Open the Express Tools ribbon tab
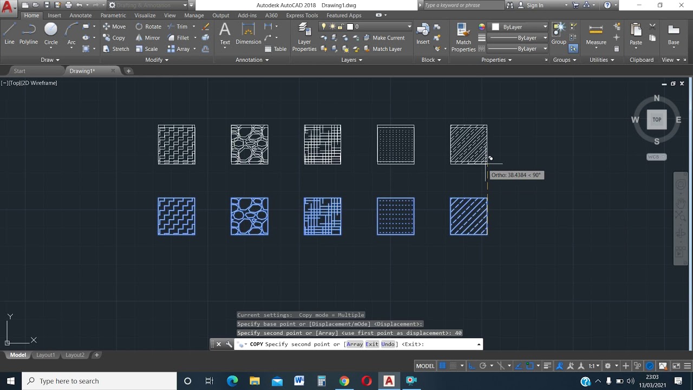This screenshot has height=390, width=693. 302,15
